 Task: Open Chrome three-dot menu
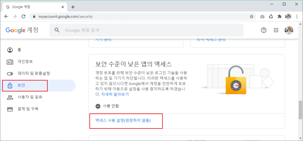(297, 17)
